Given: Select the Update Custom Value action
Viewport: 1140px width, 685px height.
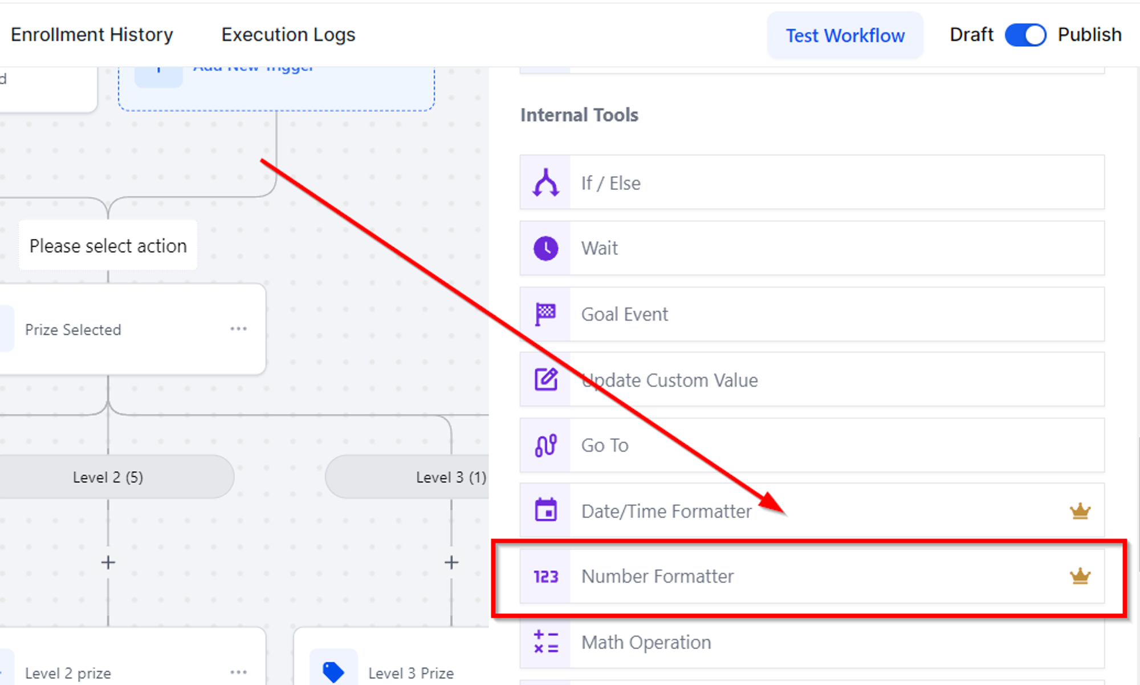Looking at the screenshot, I should pyautogui.click(x=812, y=379).
